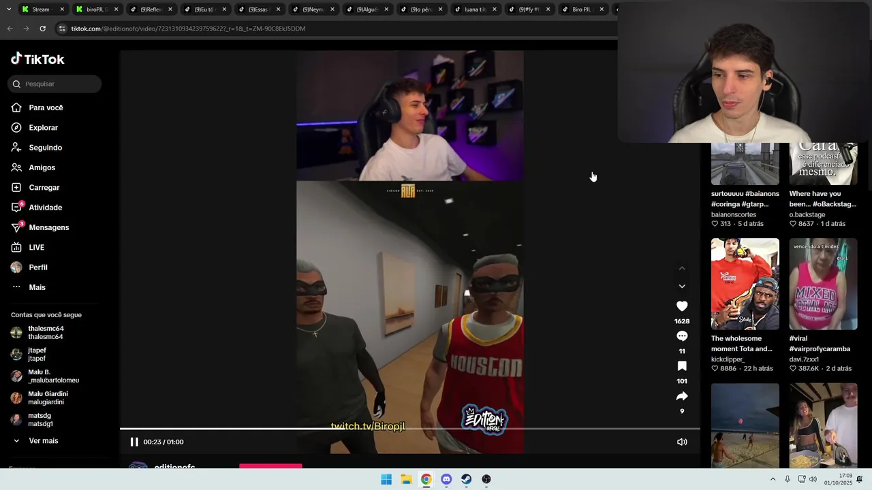Open the taskbar volume icon
The width and height of the screenshot is (872, 490).
(x=813, y=479)
